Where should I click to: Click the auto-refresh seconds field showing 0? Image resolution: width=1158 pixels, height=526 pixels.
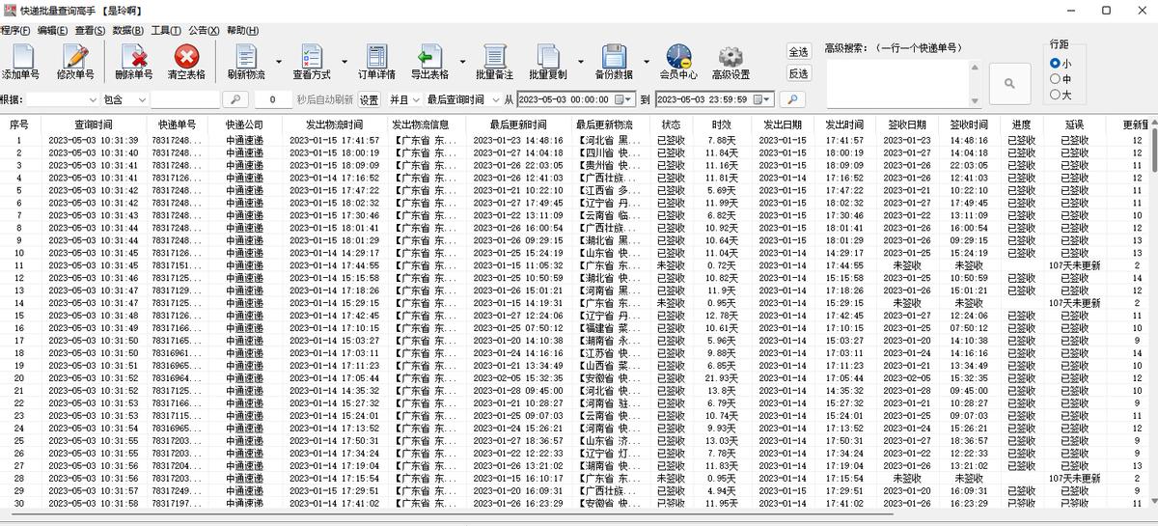coord(274,99)
